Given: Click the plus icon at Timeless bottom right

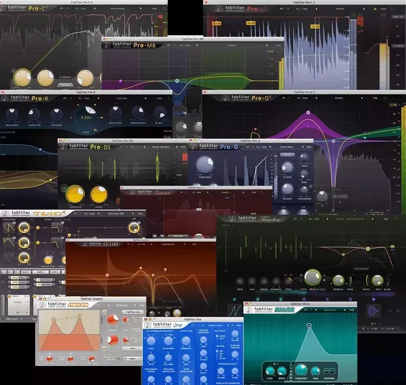Looking at the screenshot, I should (390, 310).
